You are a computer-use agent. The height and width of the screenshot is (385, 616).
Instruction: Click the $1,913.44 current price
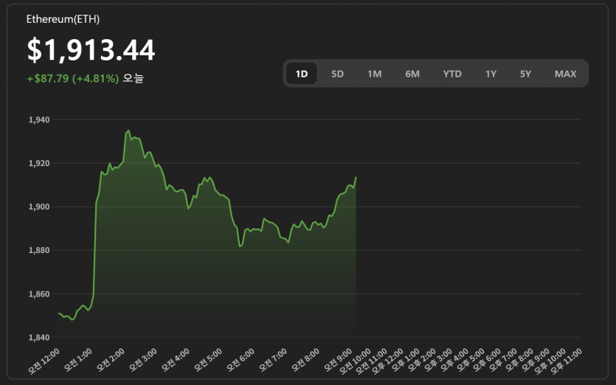tap(91, 50)
